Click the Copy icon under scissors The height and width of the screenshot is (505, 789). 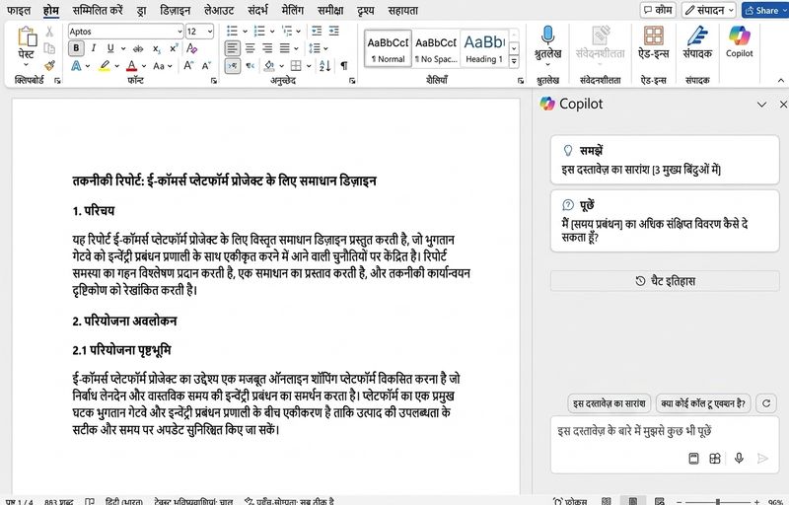pos(49,48)
